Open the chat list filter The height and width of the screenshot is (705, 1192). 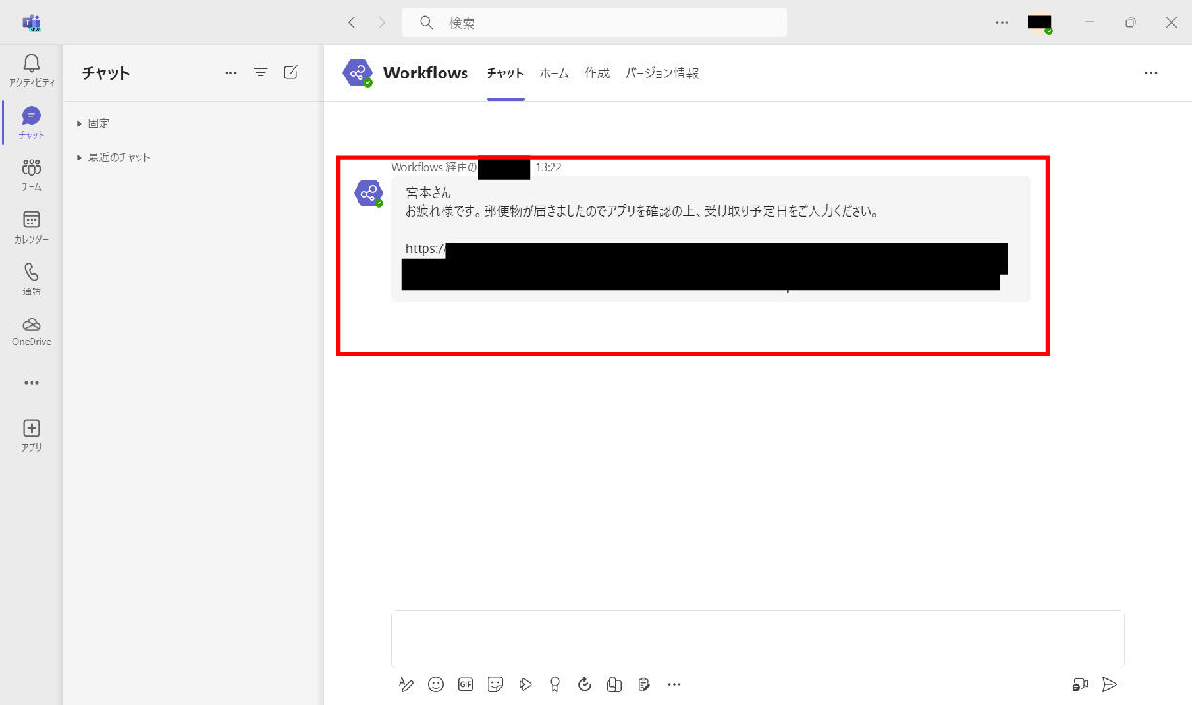[x=260, y=73]
